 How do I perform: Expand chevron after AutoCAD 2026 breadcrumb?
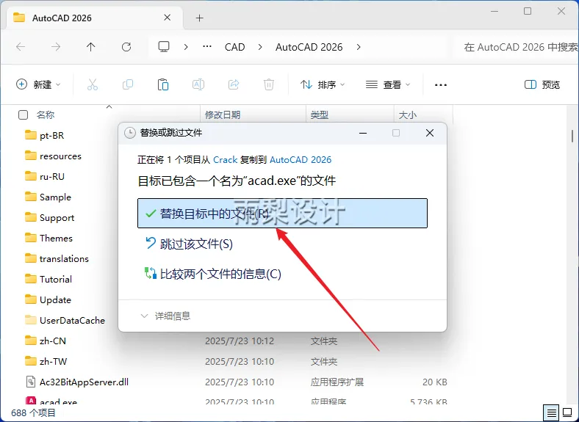(x=358, y=47)
